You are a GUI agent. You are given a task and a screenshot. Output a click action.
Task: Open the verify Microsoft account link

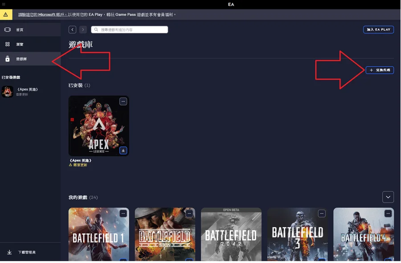[42, 15]
